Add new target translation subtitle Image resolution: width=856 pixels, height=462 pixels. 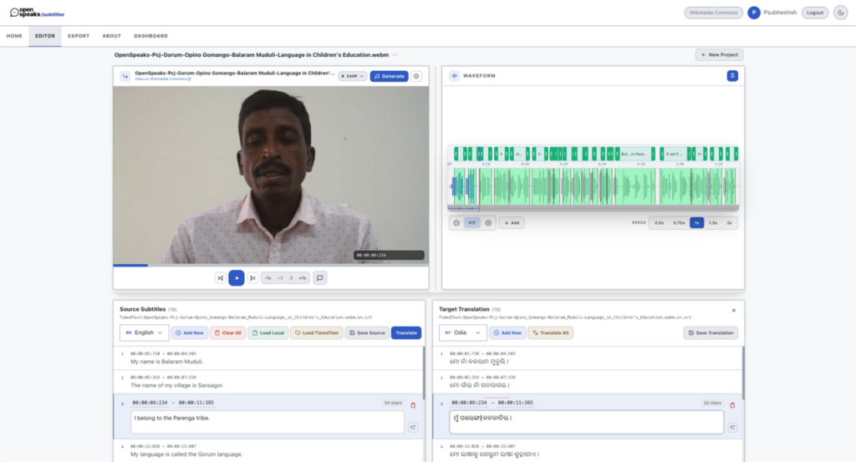[x=507, y=333]
